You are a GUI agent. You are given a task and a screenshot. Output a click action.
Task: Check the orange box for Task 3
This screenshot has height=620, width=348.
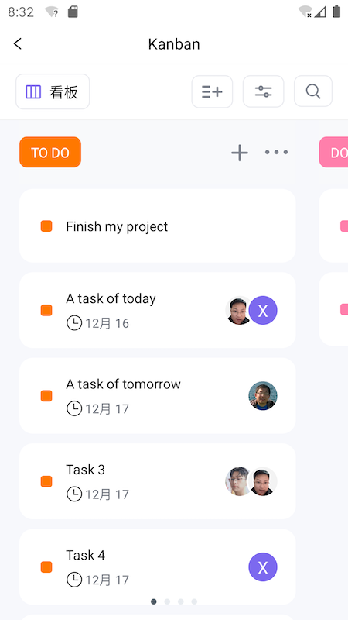[46, 481]
